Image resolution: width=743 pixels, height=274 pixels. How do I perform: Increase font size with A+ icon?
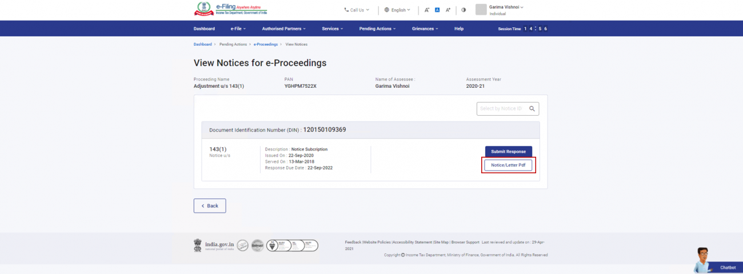(448, 10)
